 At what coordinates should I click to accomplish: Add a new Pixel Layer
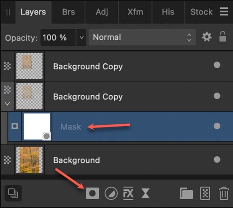(205, 193)
